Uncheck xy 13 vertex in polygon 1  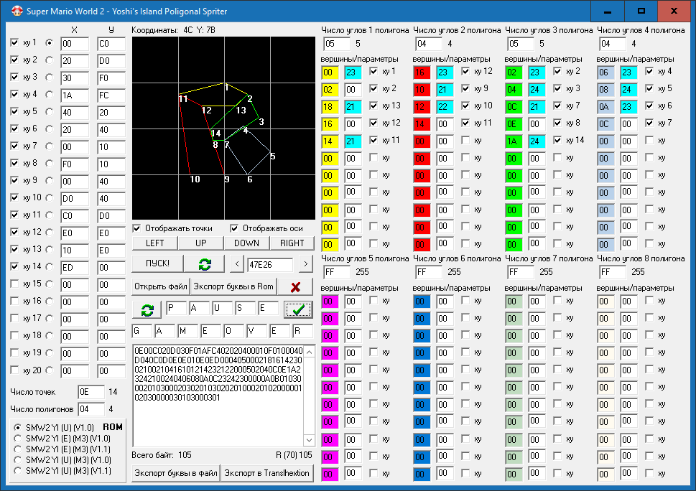373,106
